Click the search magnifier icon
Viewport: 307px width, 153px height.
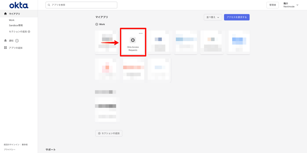pyautogui.click(x=49, y=5)
